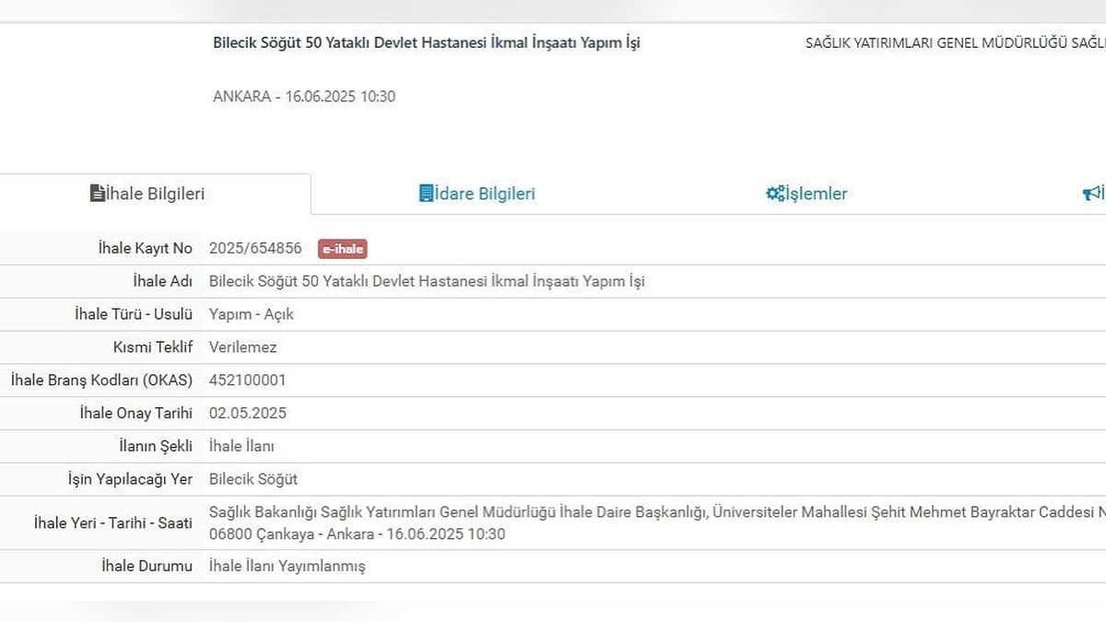Click the tender title heading at top
Screen dimensions: 1106x622
pos(426,43)
